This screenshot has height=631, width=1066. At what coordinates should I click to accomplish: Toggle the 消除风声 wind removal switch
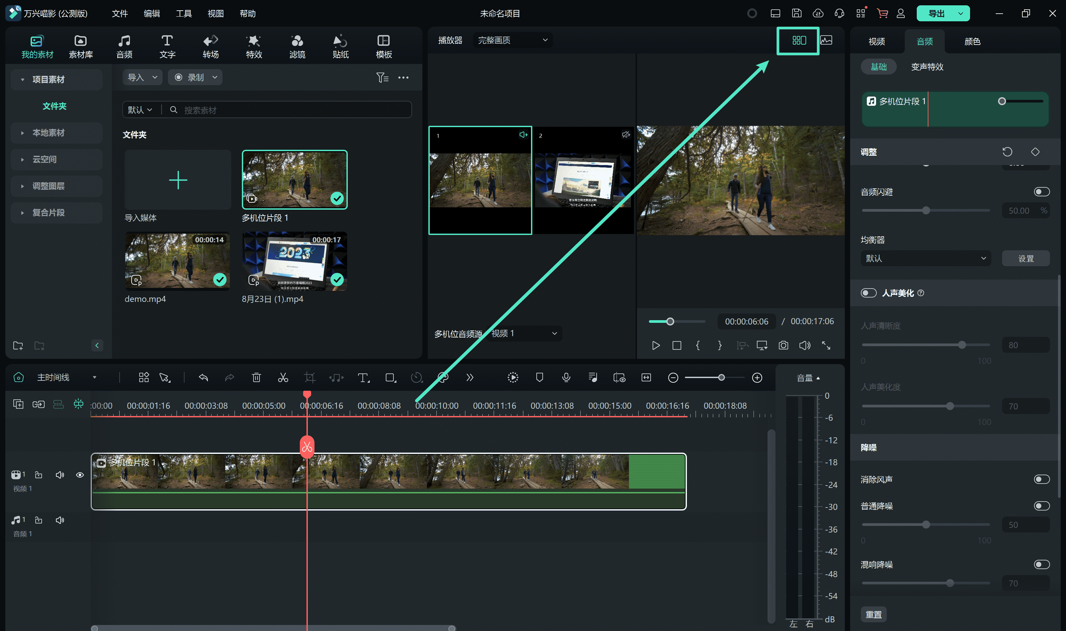coord(1041,479)
